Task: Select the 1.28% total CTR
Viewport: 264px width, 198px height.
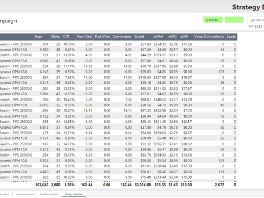Action: tap(70, 185)
